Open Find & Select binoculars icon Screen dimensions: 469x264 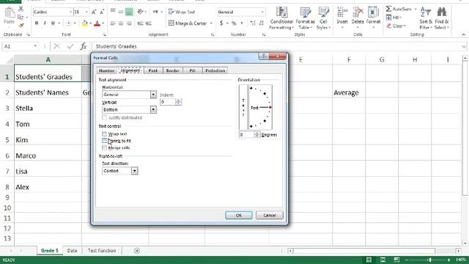[441, 18]
